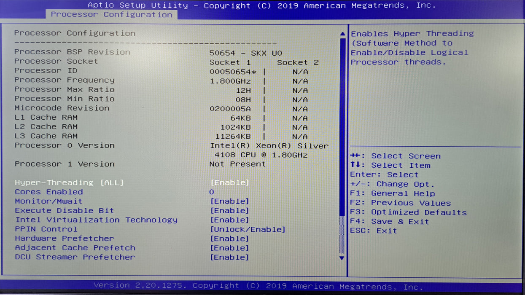Select the Intel Virtualization Technology label
Viewport: 525px width, 295px height.
pyautogui.click(x=96, y=220)
